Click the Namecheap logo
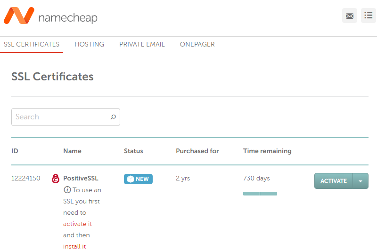This screenshot has width=377, height=250. 50,17
